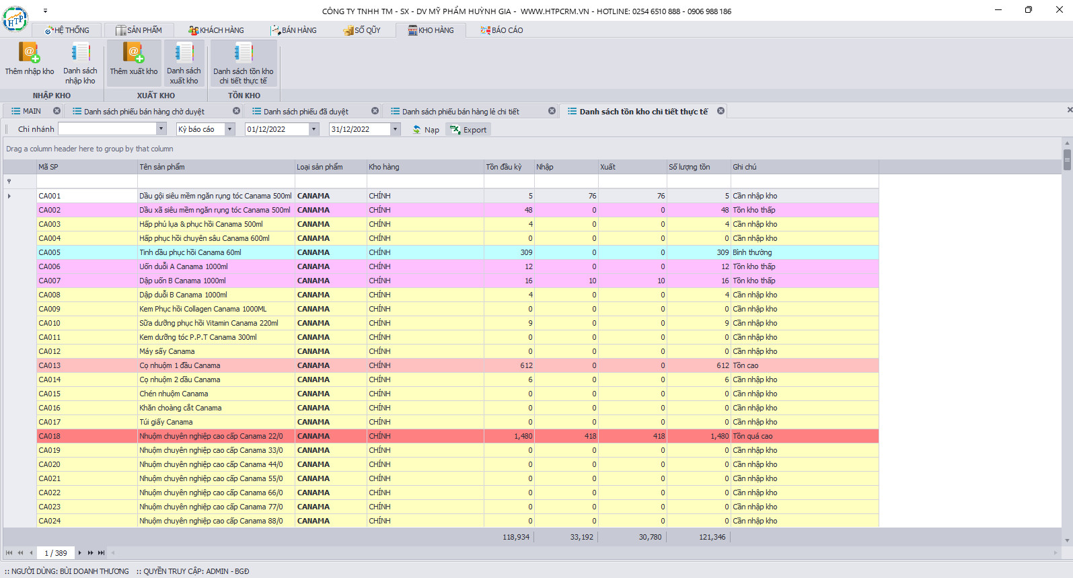Click the horizontal scrollbar right arrow
Image resolution: width=1073 pixels, height=578 pixels.
pyautogui.click(x=1056, y=553)
